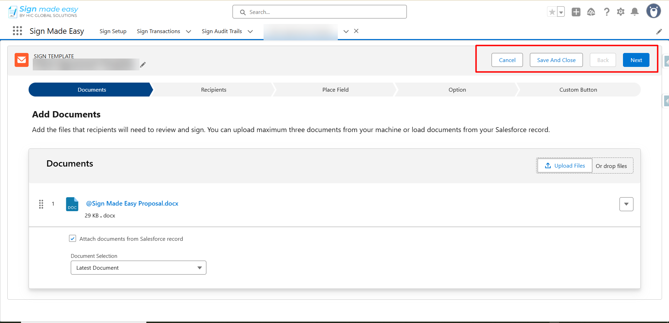Click the user avatar profile icon
669x323 pixels.
[653, 11]
